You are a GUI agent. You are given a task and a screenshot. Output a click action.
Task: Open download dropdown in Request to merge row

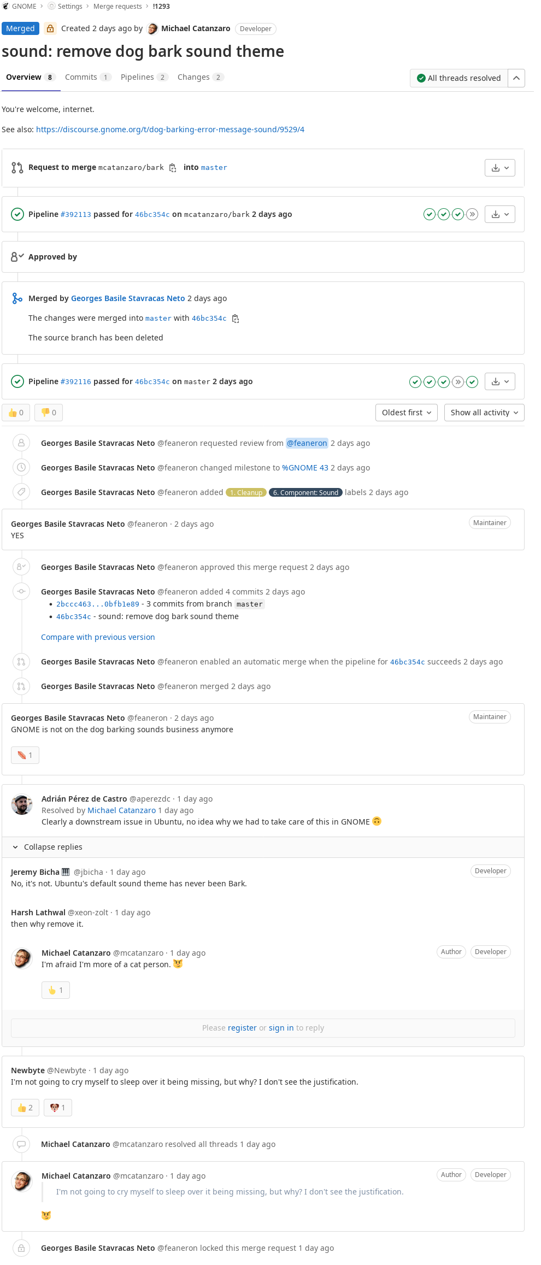pos(500,168)
